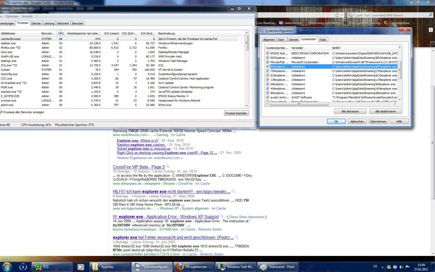The width and height of the screenshot is (435, 272).
Task: Click the Abbrechen button in Systemkonfiguration
Action: tap(357, 122)
